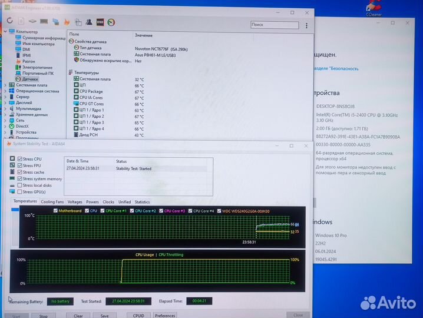Click the network monitor toolbar icon

tap(55, 22)
